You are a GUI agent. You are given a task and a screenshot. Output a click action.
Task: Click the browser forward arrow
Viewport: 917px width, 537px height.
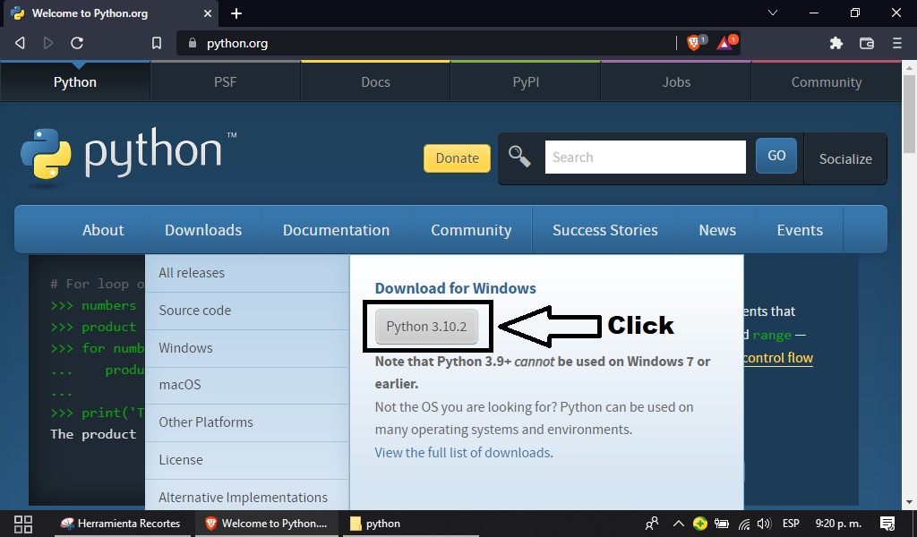tap(48, 43)
